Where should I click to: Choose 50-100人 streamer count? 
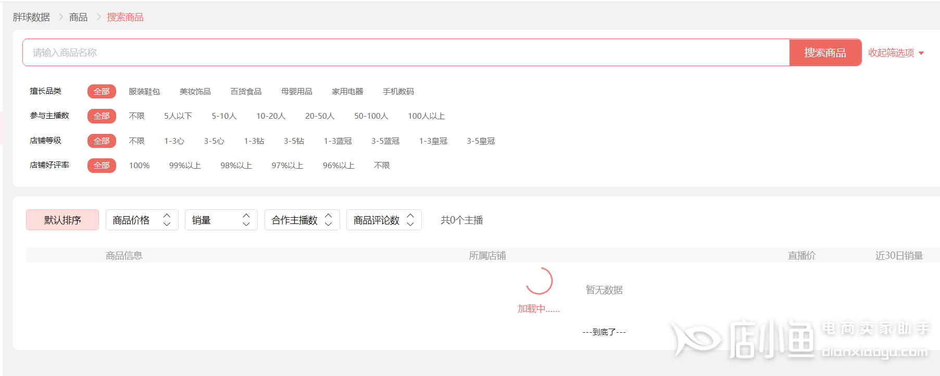[371, 116]
